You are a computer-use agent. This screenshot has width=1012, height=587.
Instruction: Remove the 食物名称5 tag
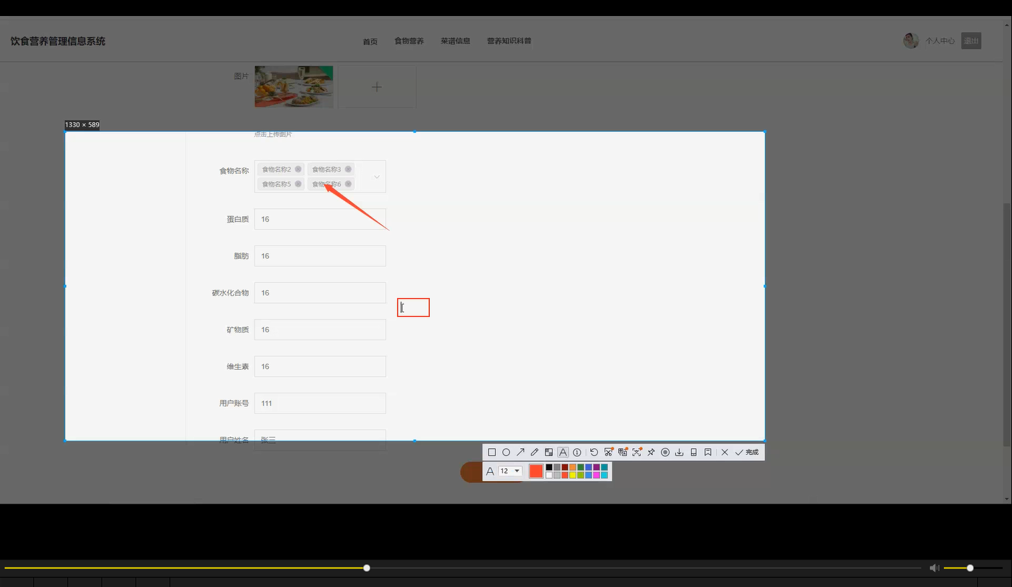click(298, 183)
